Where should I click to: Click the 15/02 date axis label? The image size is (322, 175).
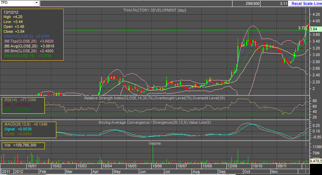(x=57, y=166)
